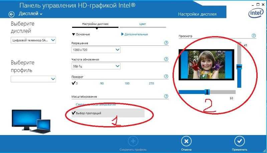The image size is (267, 153).
Task: Select rotation 180 degrees
Action: pos(127,83)
